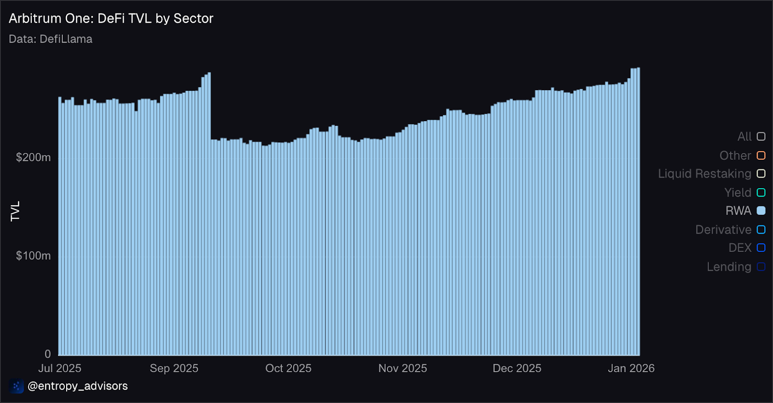The image size is (773, 403).
Task: Toggle Liquid Restaking legend box
Action: pos(761,174)
